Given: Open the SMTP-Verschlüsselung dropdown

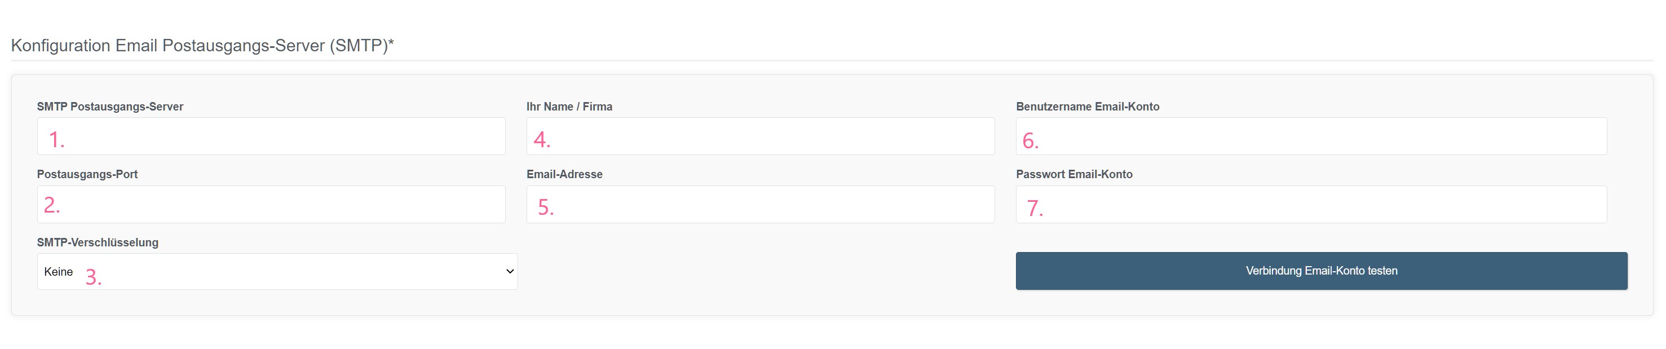Looking at the screenshot, I should tap(277, 271).
